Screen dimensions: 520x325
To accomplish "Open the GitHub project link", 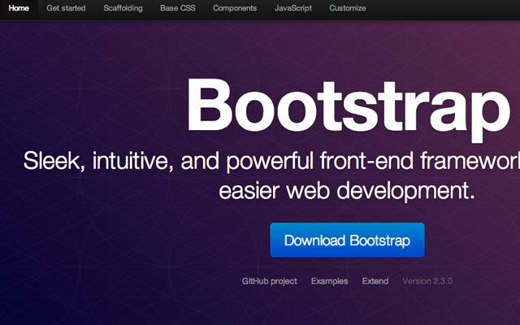I will pyautogui.click(x=269, y=281).
